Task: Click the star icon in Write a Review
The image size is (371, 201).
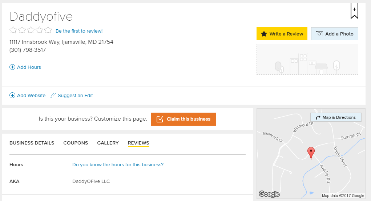Action: [264, 34]
